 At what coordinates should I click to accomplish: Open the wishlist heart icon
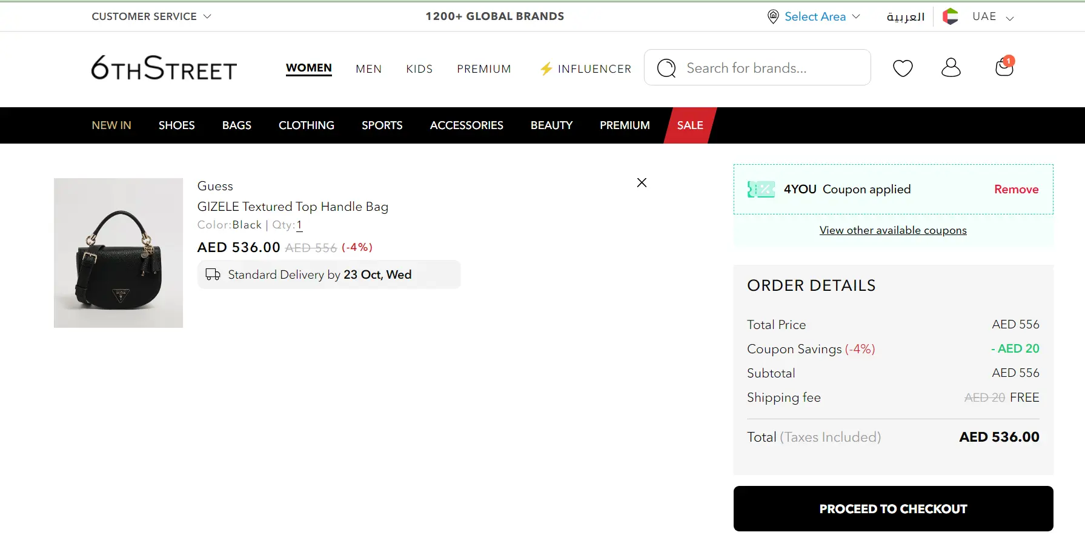pos(903,68)
